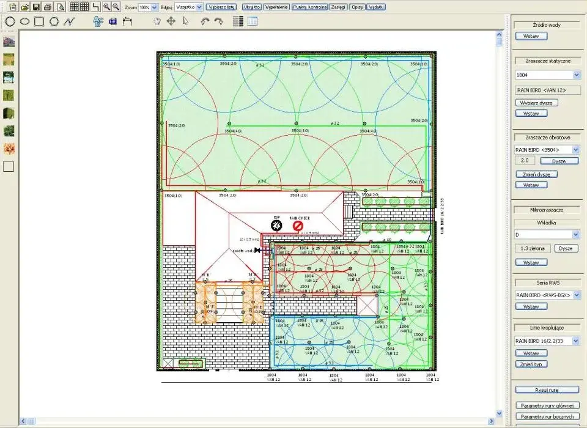
Task: Select the dimension measuring tool icon
Action: 127,21
